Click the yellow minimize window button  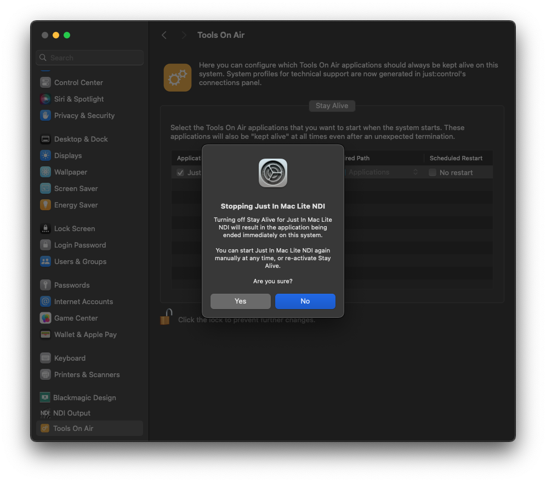(x=56, y=35)
